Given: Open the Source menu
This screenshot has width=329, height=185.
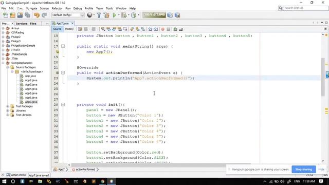Looking at the screenshot, I should 44,8.
